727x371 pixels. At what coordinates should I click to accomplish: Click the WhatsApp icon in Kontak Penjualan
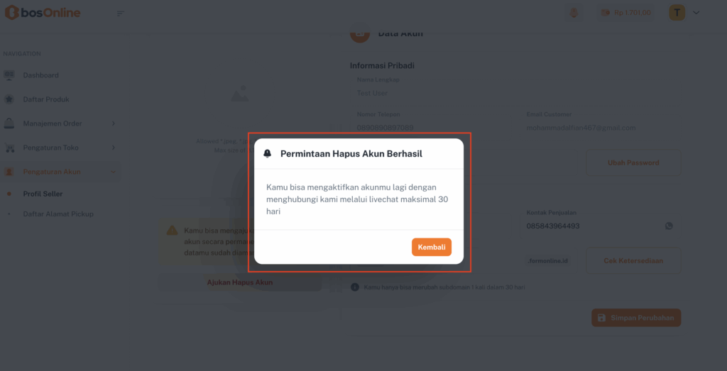(x=669, y=226)
